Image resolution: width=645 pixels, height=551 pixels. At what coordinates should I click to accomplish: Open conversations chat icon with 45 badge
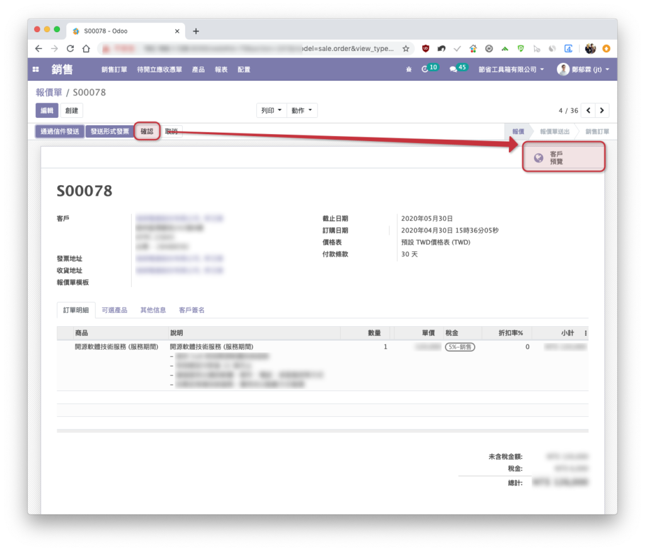(458, 68)
